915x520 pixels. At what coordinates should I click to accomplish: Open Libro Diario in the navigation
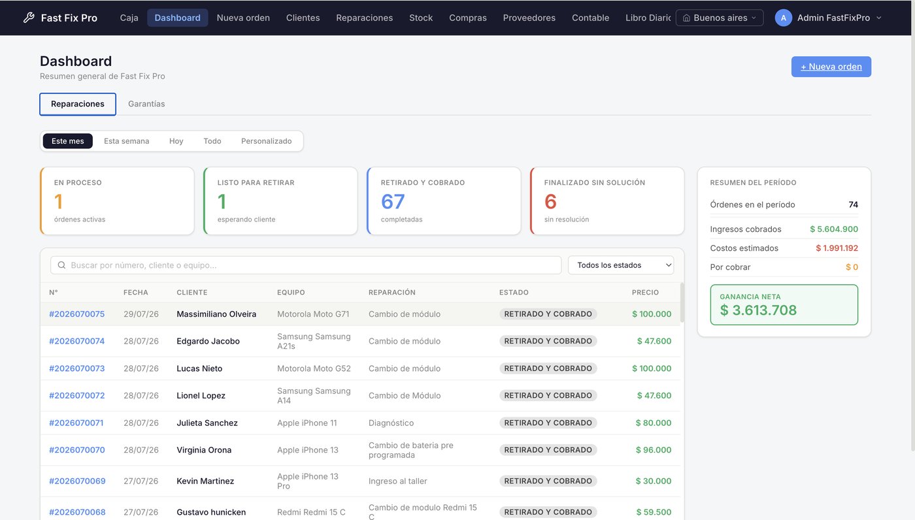click(x=648, y=18)
